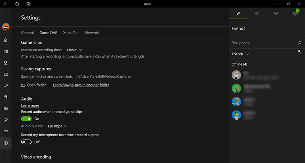Go to Home in the sidebar
This screenshot has width=305, height=163.
click(6, 40)
